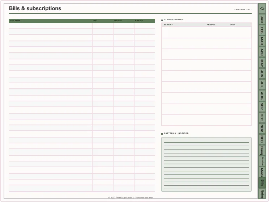Open the Dump side tab
Image resolution: width=269 pixels, height=202 pixels.
262,150
